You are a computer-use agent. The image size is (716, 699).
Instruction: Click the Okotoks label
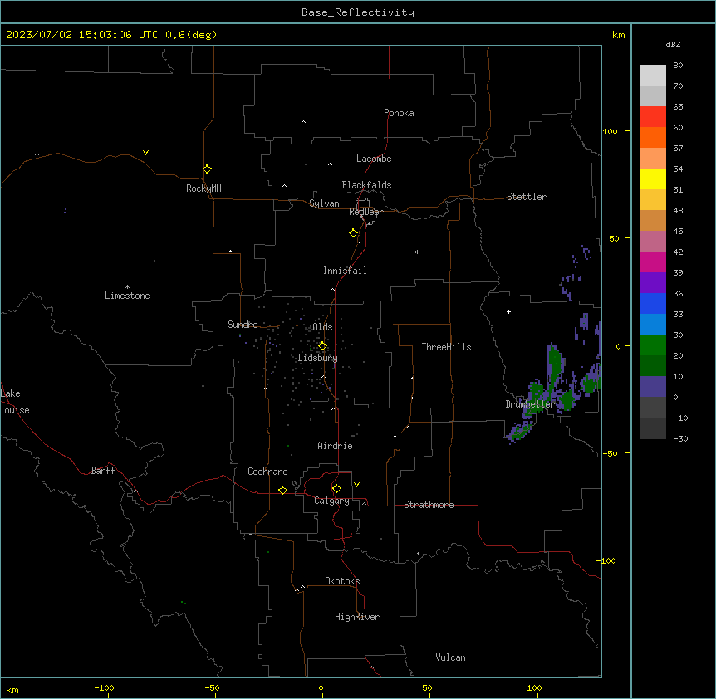(342, 581)
